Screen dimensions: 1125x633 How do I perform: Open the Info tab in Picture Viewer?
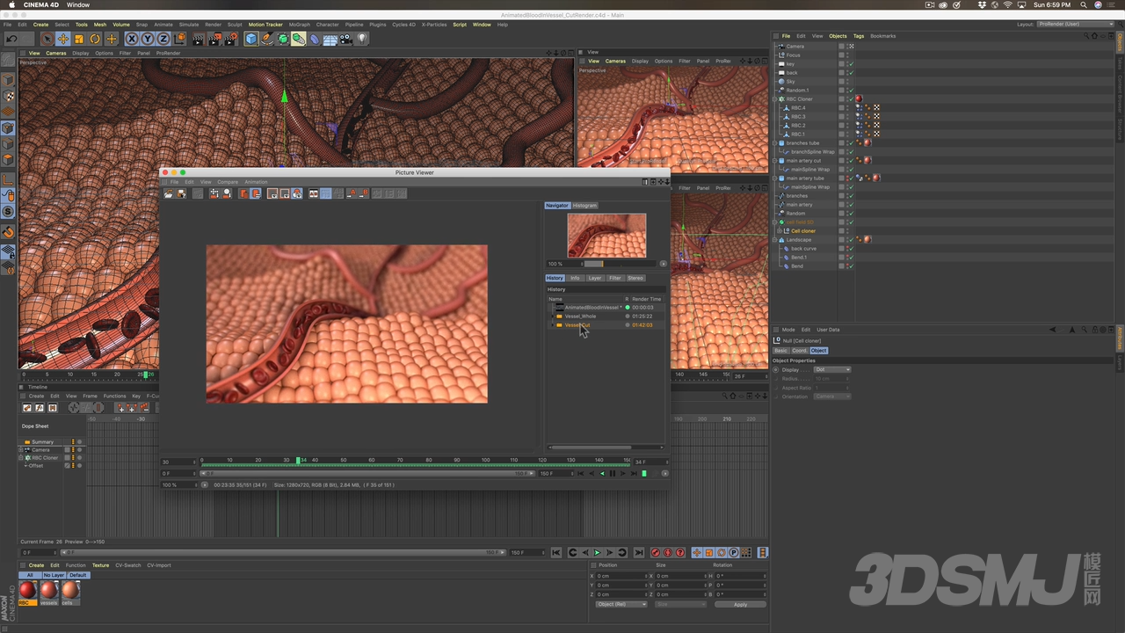coord(575,278)
